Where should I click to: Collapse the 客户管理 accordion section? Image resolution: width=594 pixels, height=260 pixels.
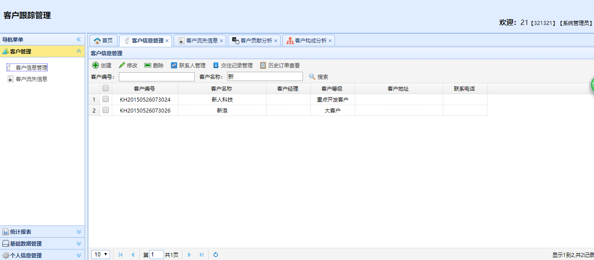(79, 51)
